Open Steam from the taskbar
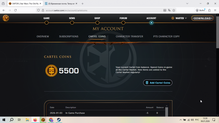 coord(59,120)
